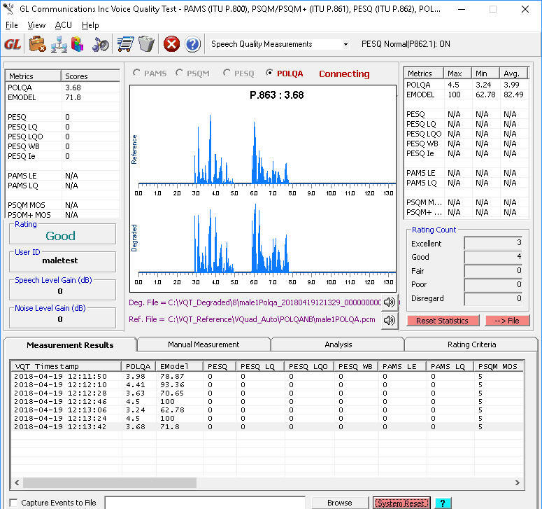542x509 pixels.
Task: Click the Excellent rating count field
Action: tap(493, 243)
